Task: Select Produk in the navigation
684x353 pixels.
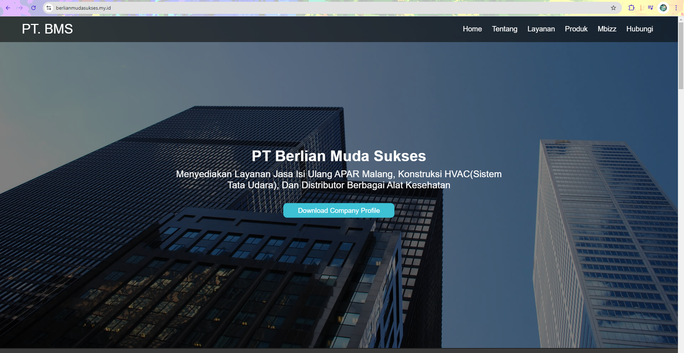Action: tap(576, 29)
